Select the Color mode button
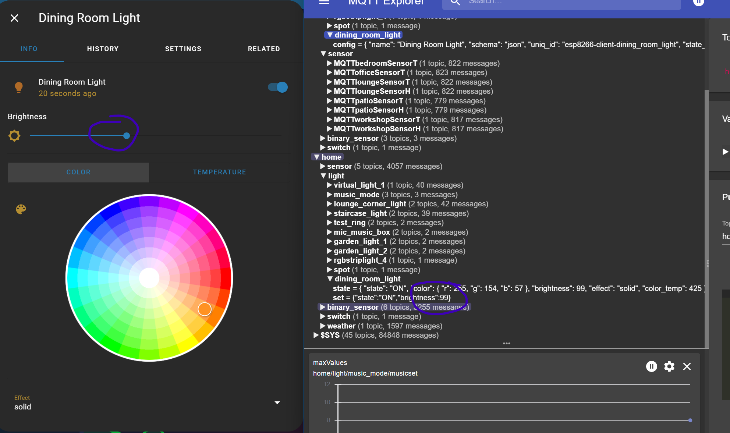This screenshot has width=730, height=433. [78, 172]
